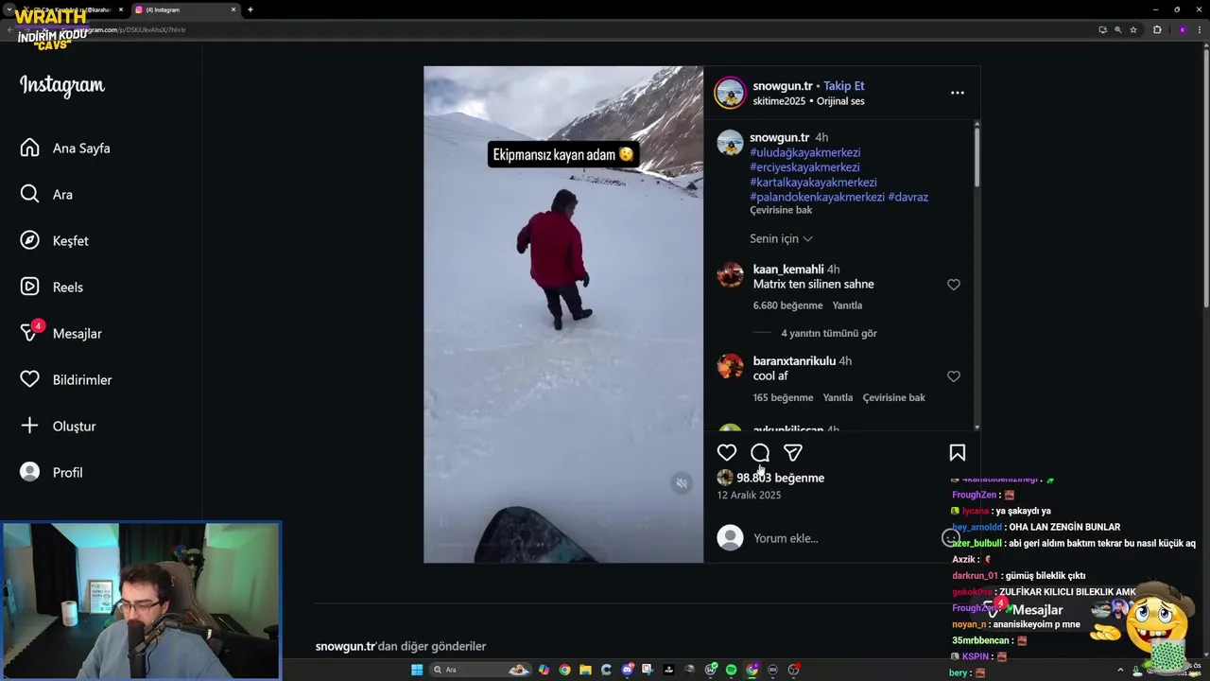Open 98.803 beğenme likes list

(x=780, y=479)
